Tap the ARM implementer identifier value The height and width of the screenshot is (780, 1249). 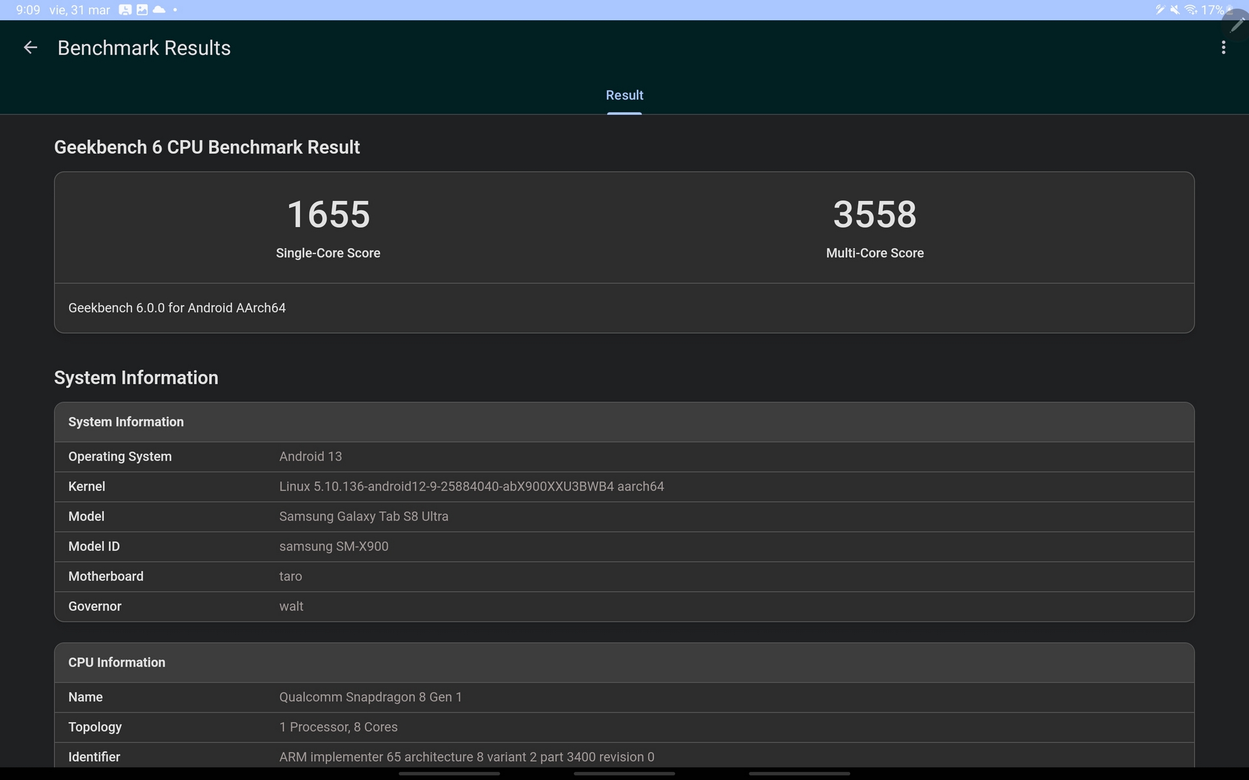(466, 757)
